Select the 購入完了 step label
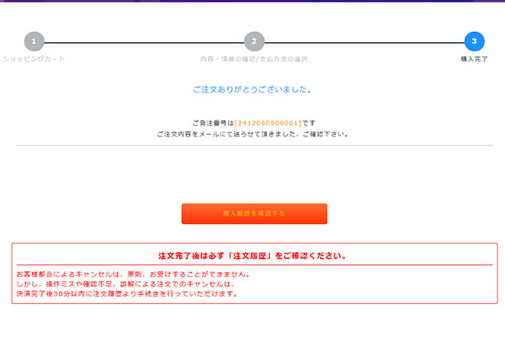The height and width of the screenshot is (337, 505). pos(474,59)
